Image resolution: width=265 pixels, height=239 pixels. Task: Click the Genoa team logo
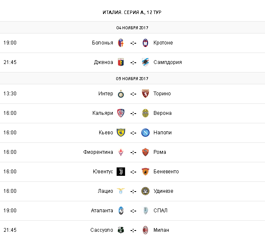121,62
